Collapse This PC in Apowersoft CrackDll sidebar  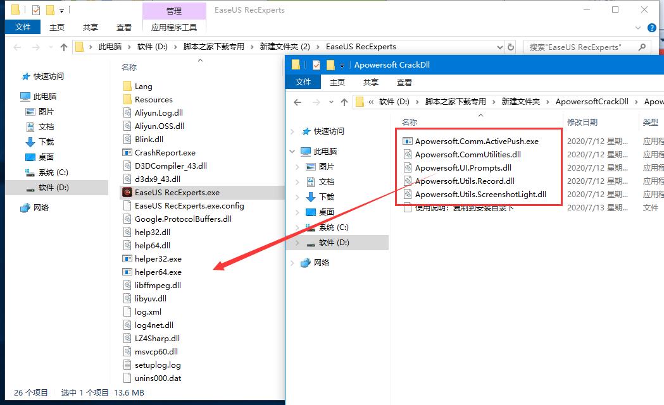click(292, 152)
